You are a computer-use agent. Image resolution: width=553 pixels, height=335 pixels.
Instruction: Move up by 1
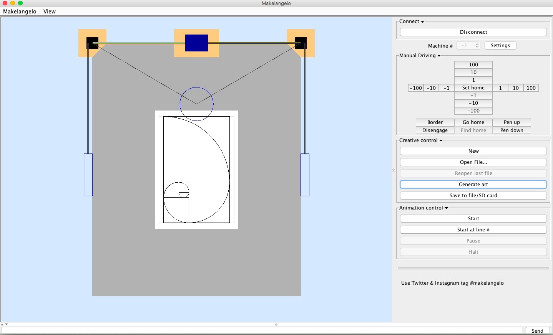point(473,80)
